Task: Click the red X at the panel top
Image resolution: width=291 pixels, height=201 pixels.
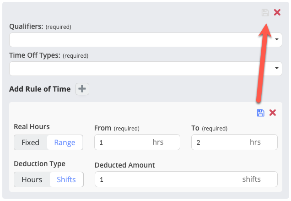Action: (x=277, y=12)
